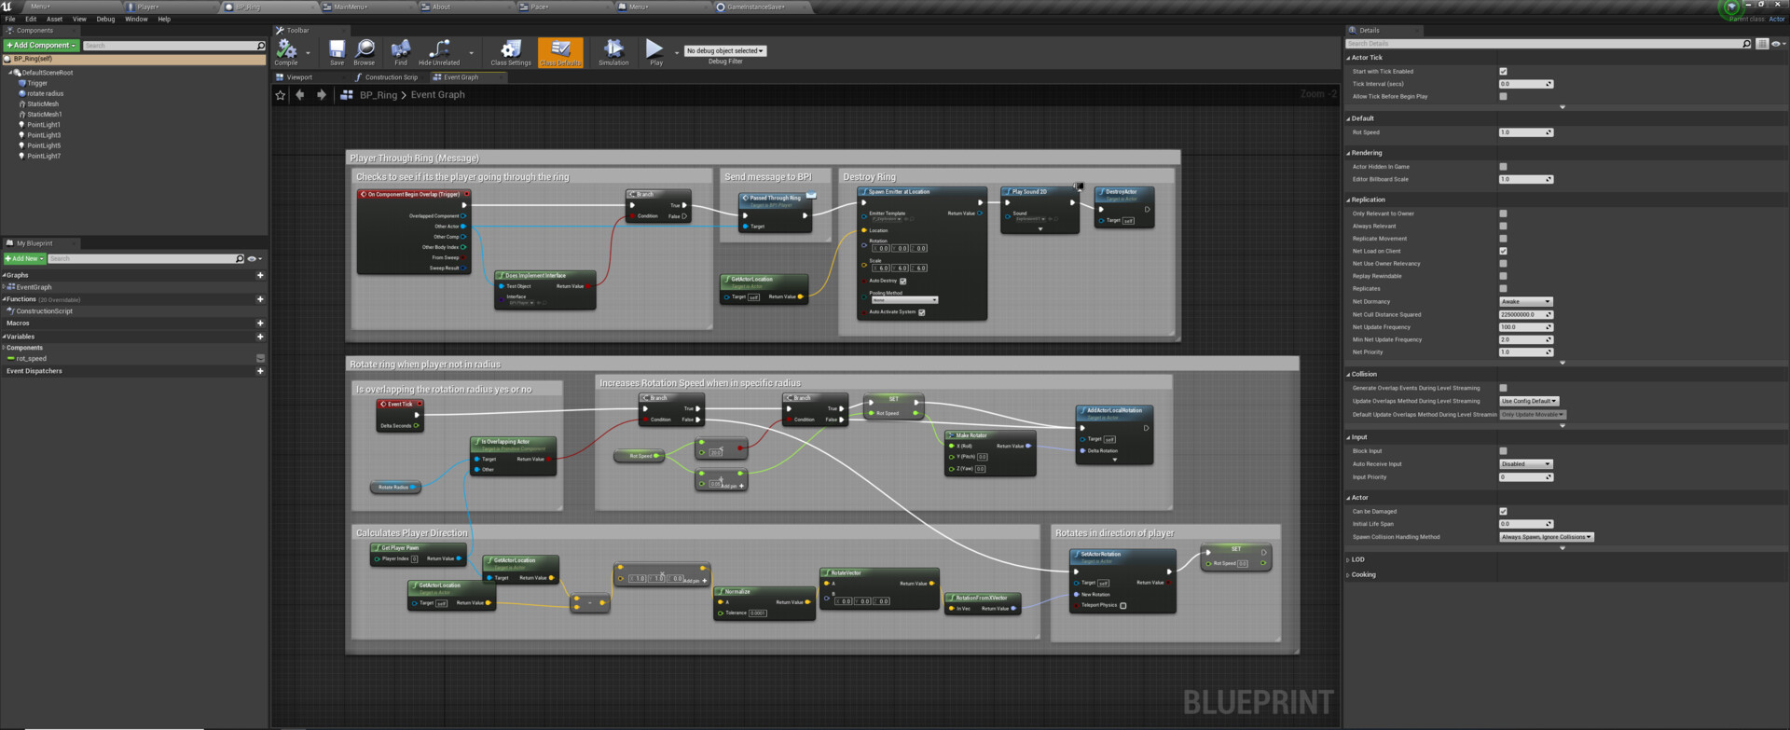This screenshot has width=1790, height=730.
Task: Click the Components search magnifier icon
Action: tap(261, 46)
